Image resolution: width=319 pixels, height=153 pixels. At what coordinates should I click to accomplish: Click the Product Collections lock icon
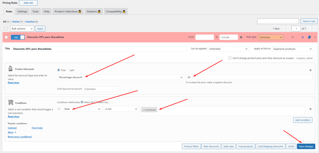point(80,11)
